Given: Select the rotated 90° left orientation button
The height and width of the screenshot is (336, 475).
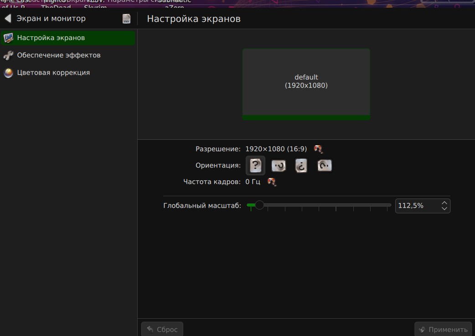Looking at the screenshot, I should coord(279,166).
